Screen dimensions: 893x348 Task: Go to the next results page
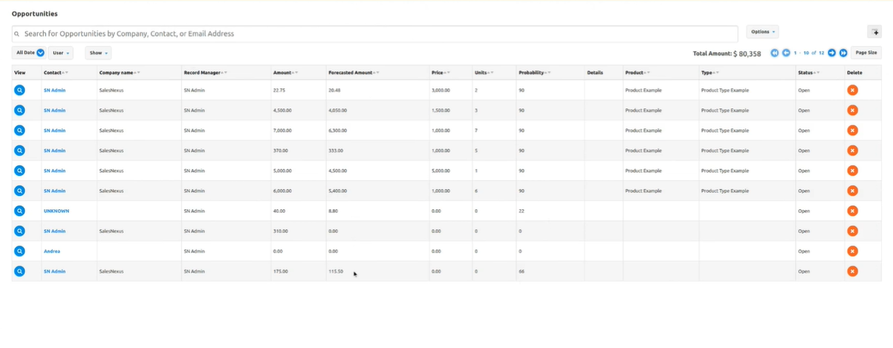[x=832, y=53]
